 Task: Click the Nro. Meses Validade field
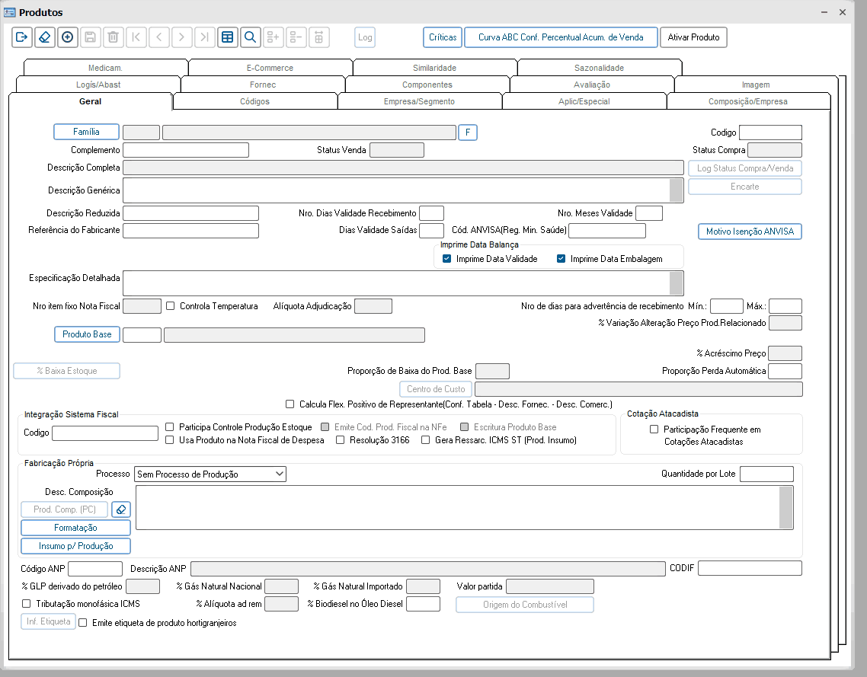tap(649, 213)
